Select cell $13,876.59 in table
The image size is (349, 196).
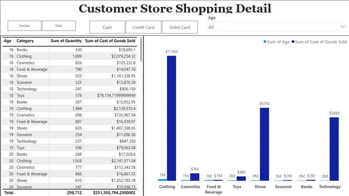(x=126, y=82)
